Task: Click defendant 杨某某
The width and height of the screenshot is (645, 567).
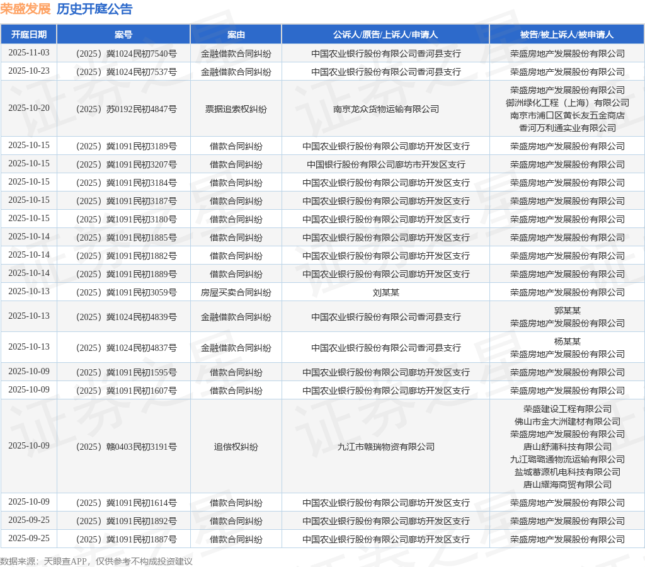Action: tap(568, 341)
